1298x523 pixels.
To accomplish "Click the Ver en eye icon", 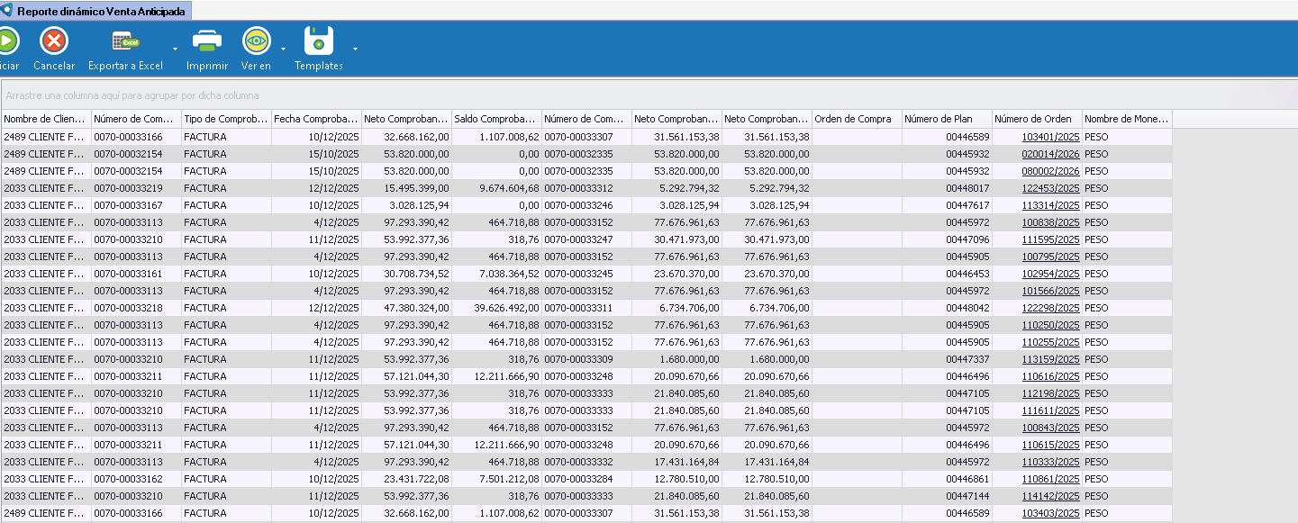I will pyautogui.click(x=257, y=41).
